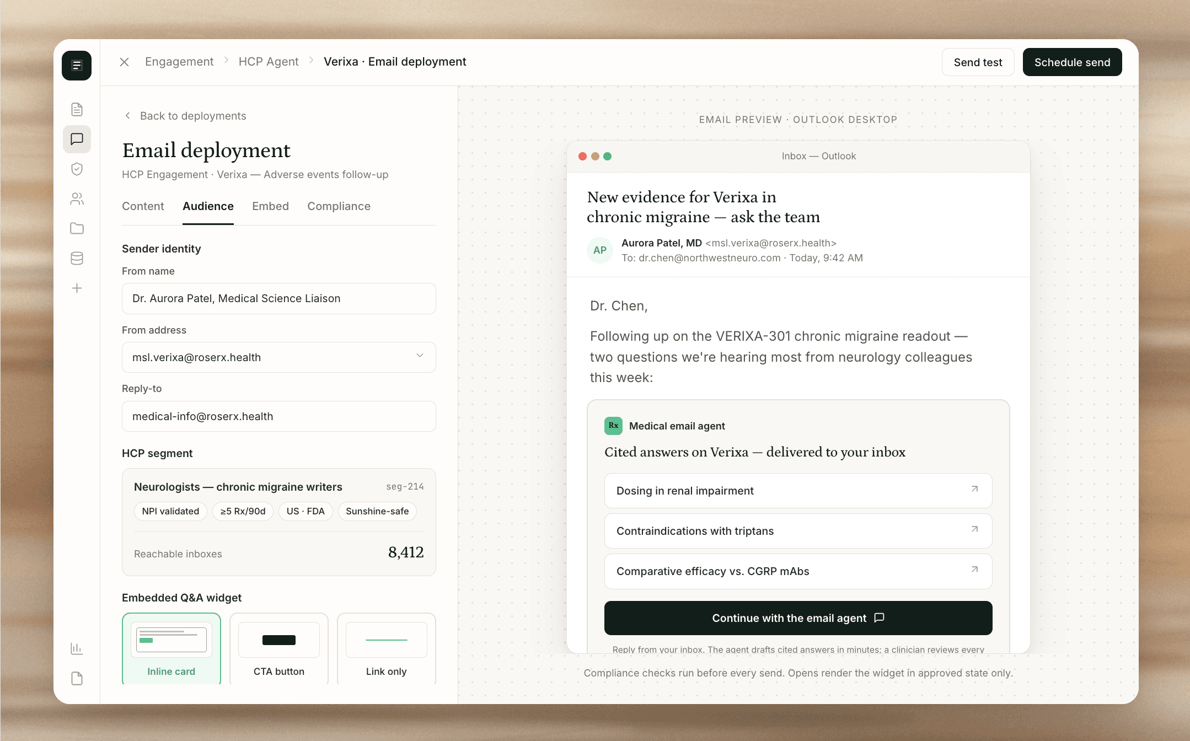Click the plus icon in sidebar
The width and height of the screenshot is (1190, 741).
point(77,288)
